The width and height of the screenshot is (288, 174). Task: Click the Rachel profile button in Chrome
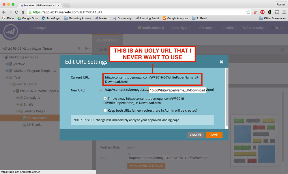pyautogui.click(x=281, y=4)
